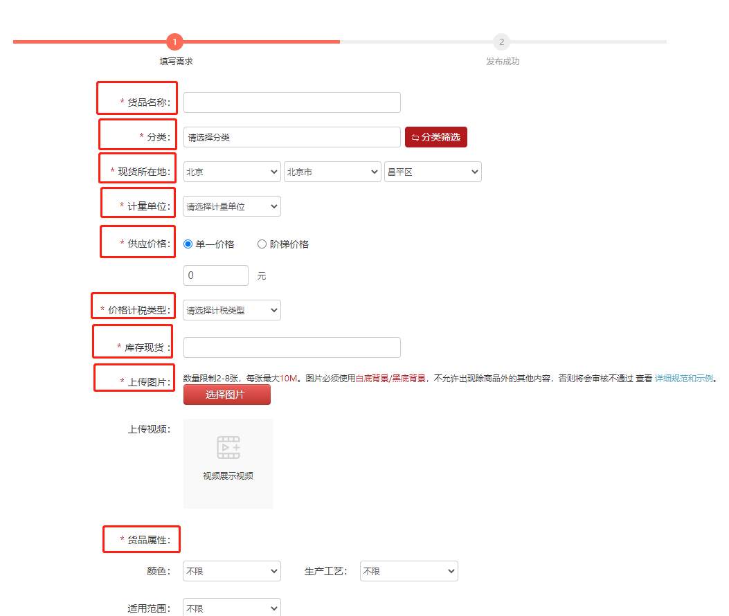
Task: Open the city dropdown showing 北京市
Action: click(332, 172)
